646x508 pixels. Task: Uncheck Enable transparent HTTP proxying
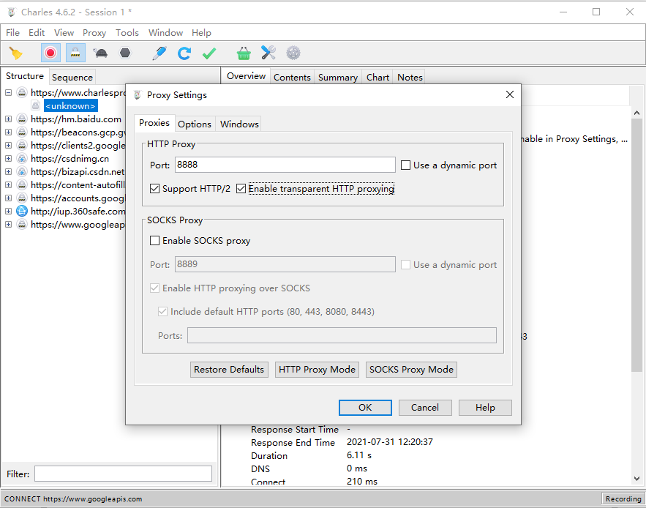coord(241,189)
